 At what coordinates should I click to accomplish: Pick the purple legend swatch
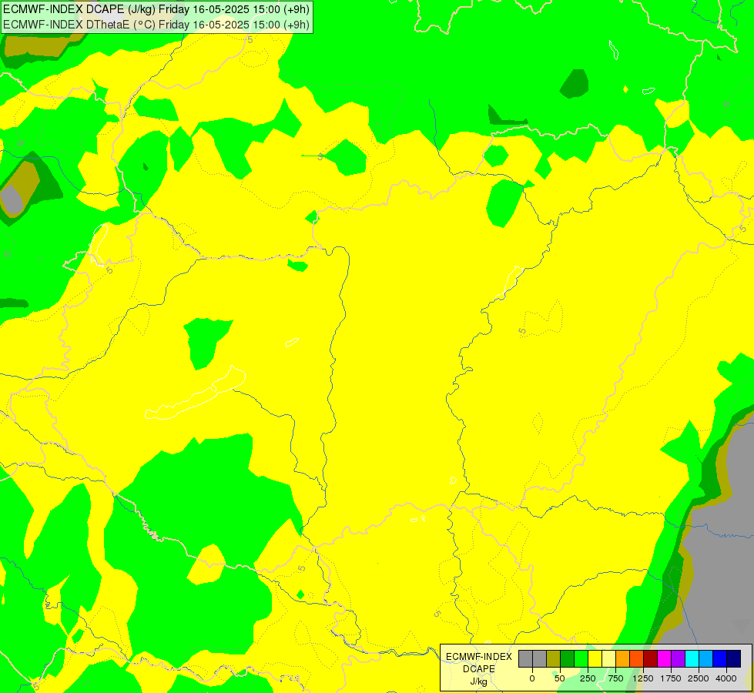pos(678,658)
